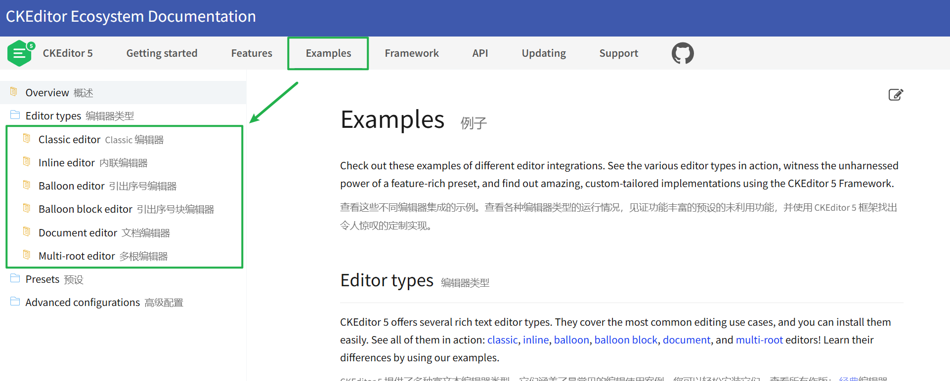This screenshot has height=381, width=950.
Task: Follow the inline link in paragraph
Action: coord(536,340)
